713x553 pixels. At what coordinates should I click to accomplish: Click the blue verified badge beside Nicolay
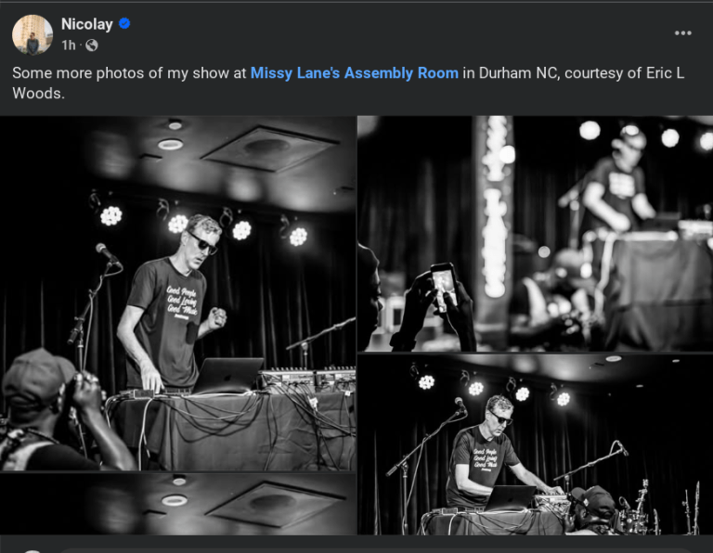pyautogui.click(x=124, y=23)
